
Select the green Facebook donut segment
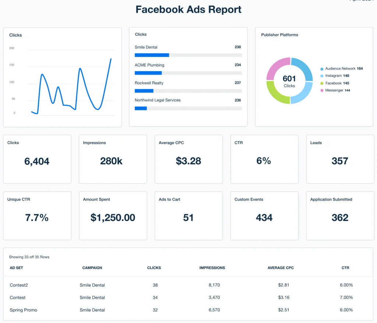[276, 93]
